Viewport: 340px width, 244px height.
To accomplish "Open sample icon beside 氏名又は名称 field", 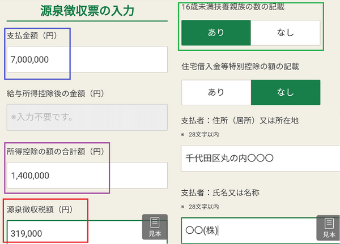I will pyautogui.click(x=328, y=228).
